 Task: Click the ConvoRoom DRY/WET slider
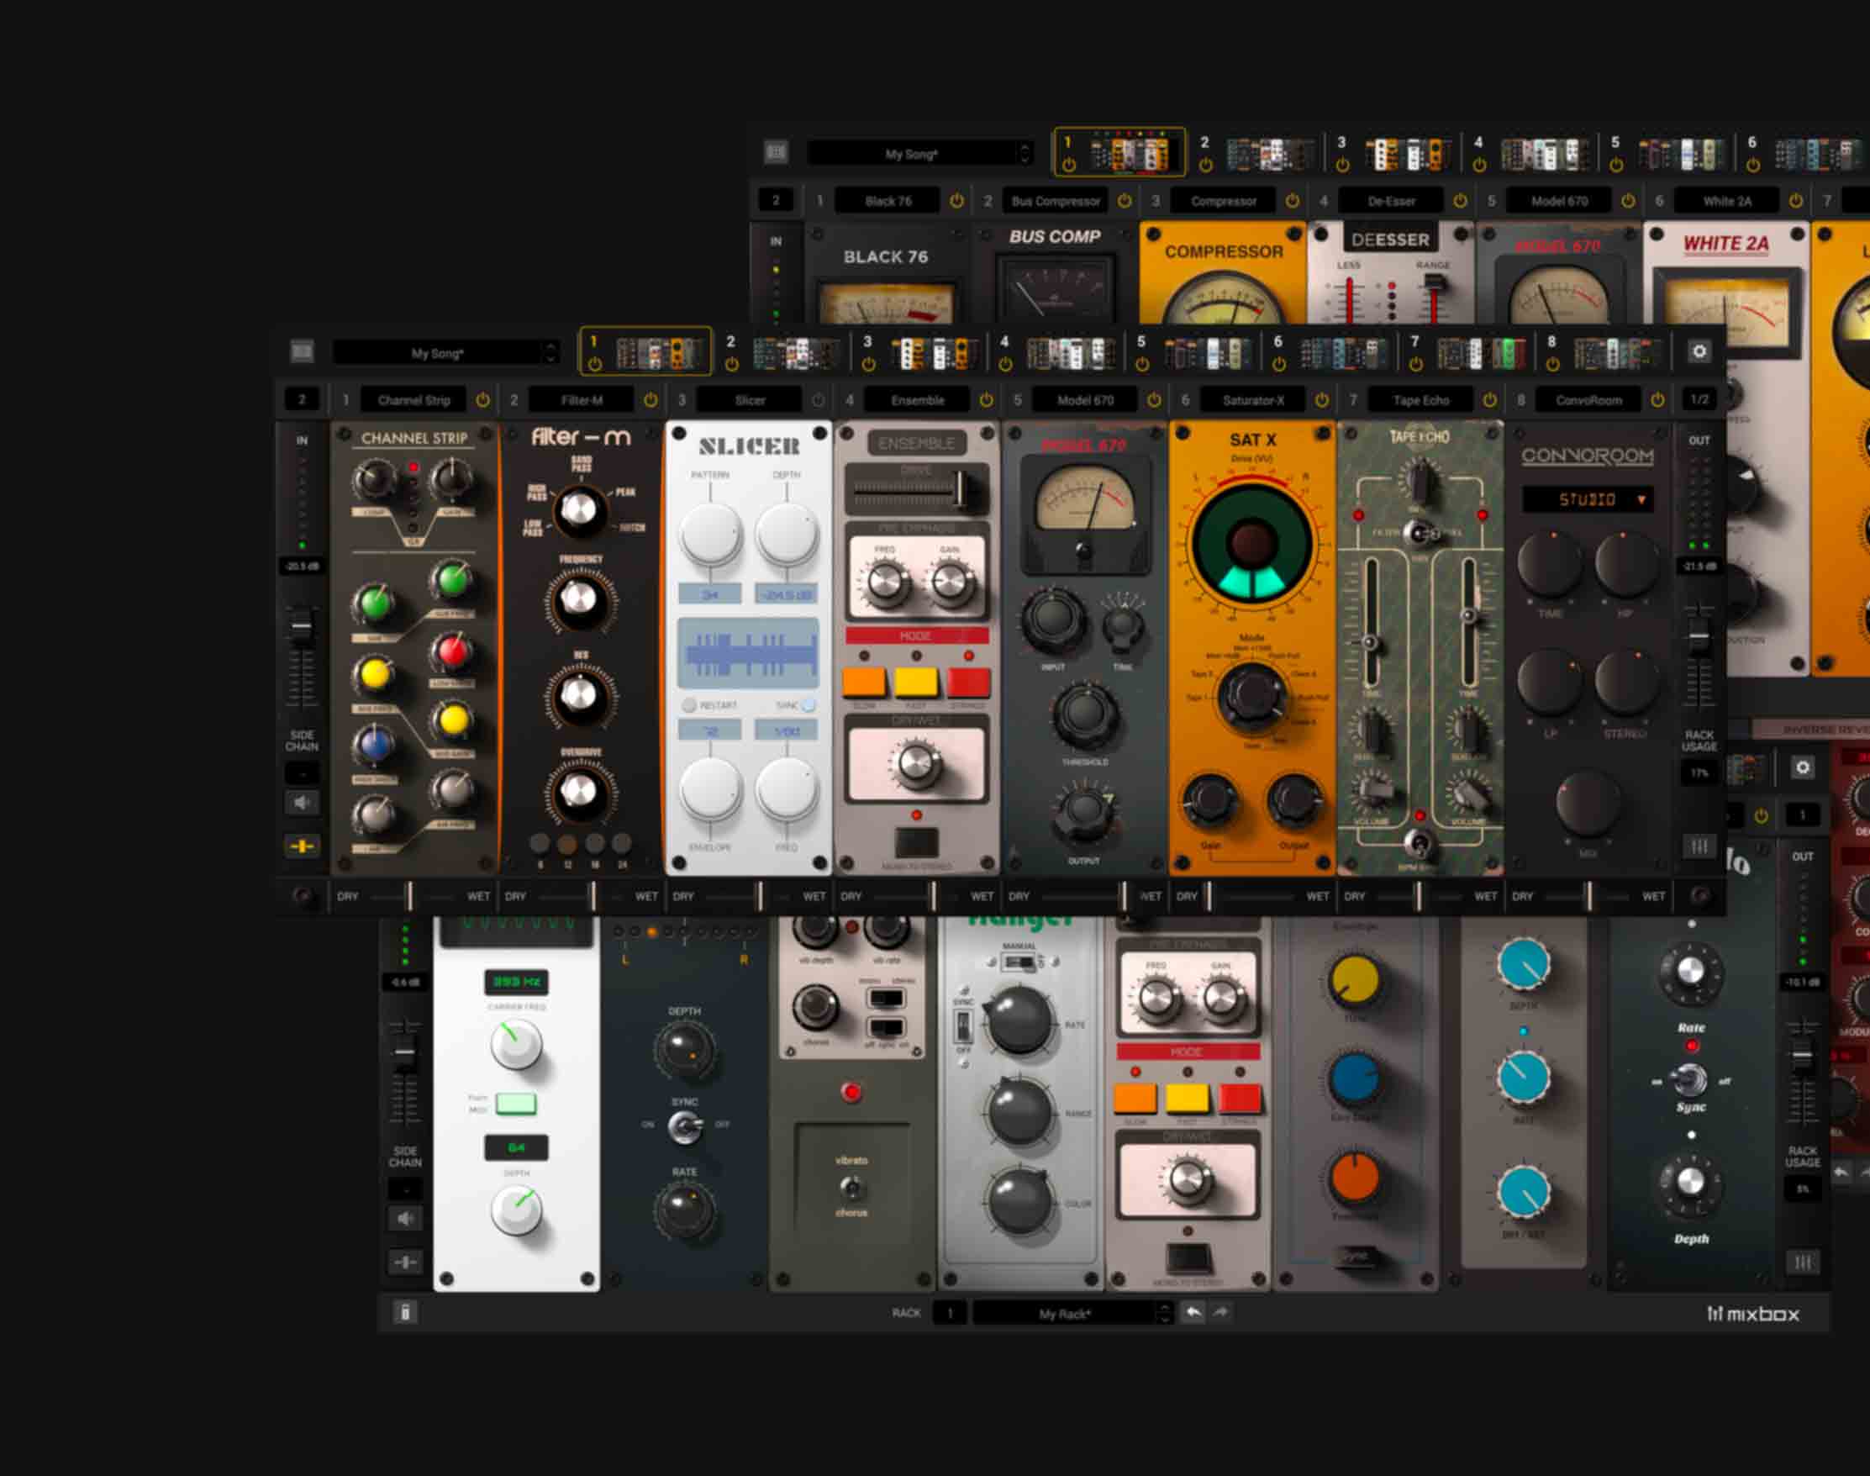tap(1587, 896)
